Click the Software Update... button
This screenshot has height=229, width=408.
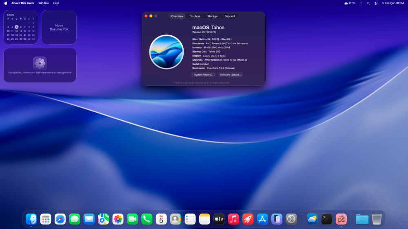[231, 75]
